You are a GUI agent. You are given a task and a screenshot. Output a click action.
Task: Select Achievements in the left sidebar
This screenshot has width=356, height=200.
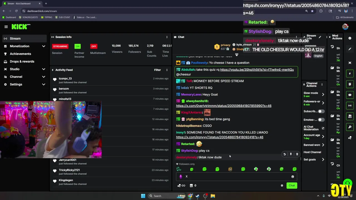pos(25,54)
